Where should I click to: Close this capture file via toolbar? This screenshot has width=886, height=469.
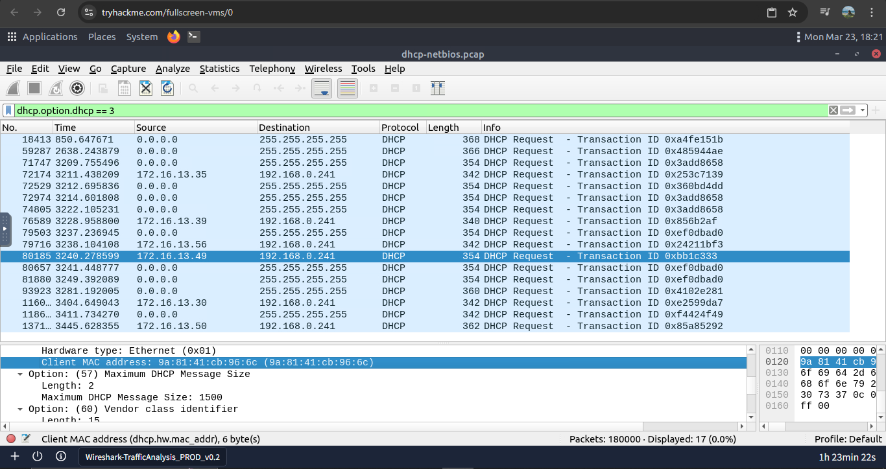click(x=146, y=88)
